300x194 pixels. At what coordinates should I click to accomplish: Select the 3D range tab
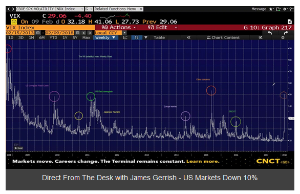(x=21, y=37)
